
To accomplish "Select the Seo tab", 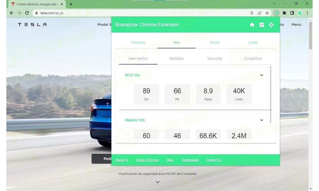I will point(176,42).
